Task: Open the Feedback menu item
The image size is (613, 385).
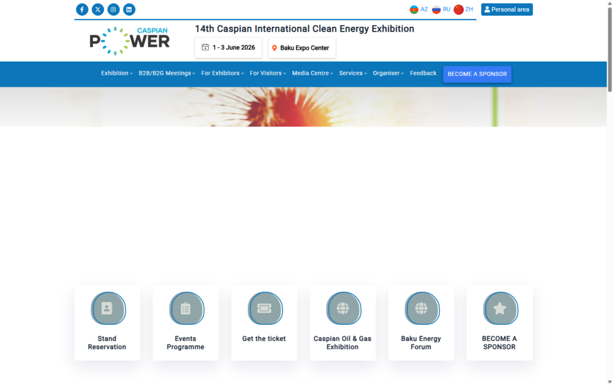Action: [x=423, y=73]
